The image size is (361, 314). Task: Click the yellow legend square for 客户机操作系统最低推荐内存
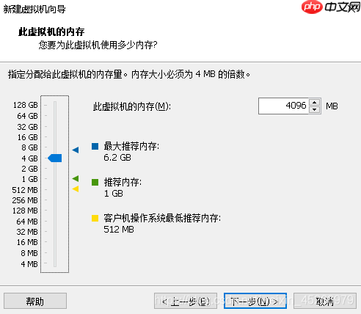[x=95, y=218]
